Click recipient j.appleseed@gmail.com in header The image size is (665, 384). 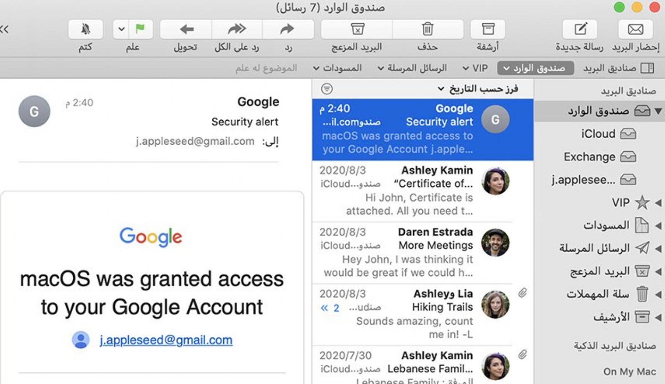point(195,141)
